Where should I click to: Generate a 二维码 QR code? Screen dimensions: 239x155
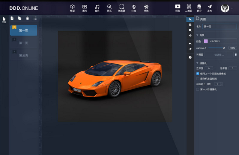pos(189,8)
